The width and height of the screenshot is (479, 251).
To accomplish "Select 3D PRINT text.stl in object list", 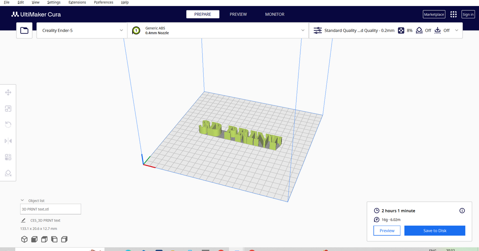I will [50, 209].
